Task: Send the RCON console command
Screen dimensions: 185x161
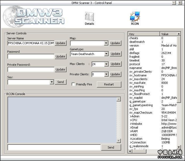Action: point(111,147)
